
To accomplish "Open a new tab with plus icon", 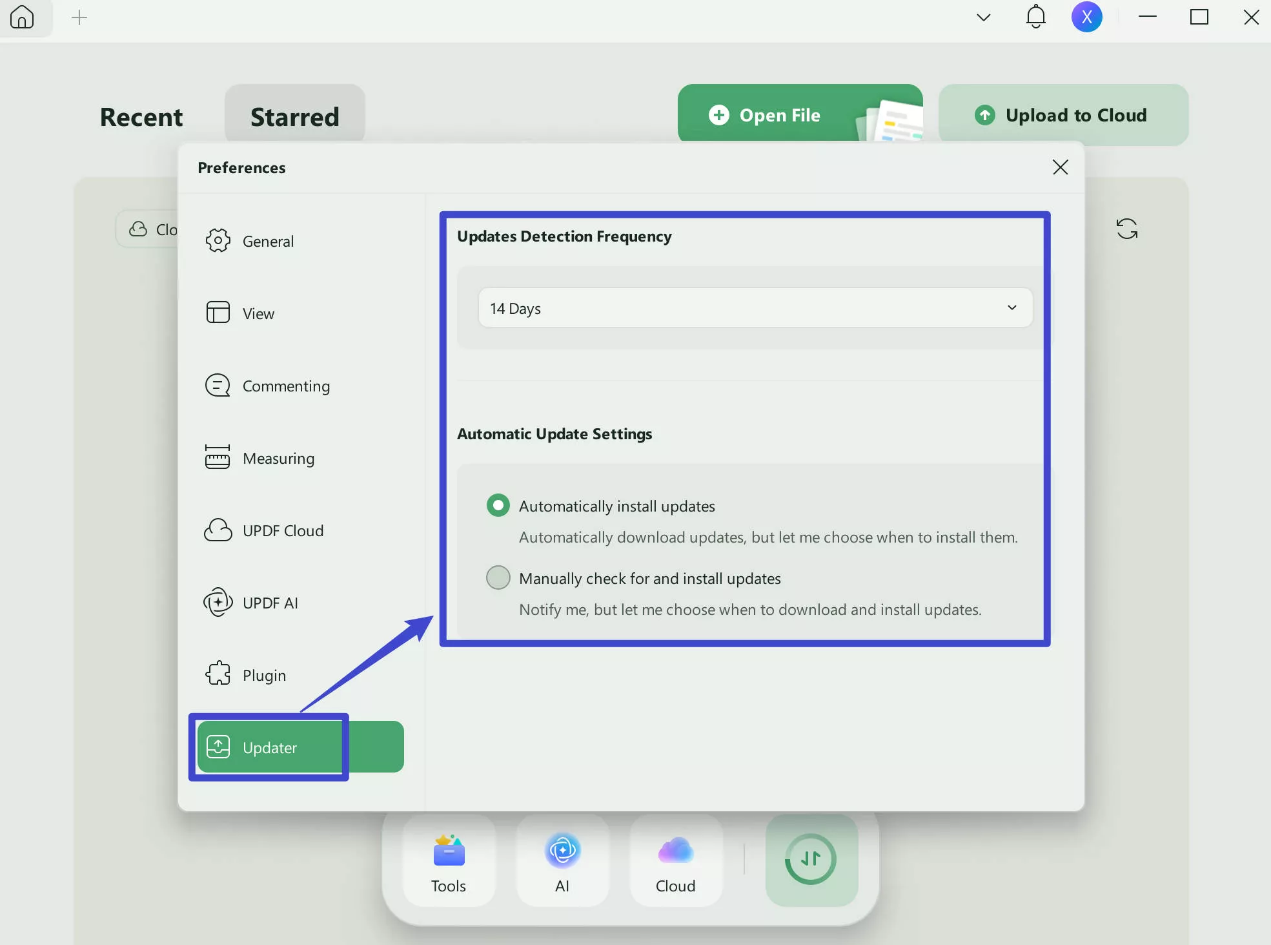I will 79,17.
